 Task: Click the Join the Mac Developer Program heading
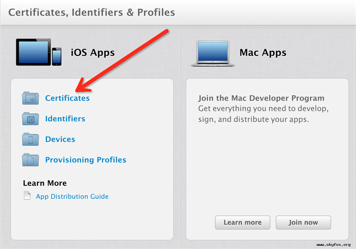coord(261,98)
